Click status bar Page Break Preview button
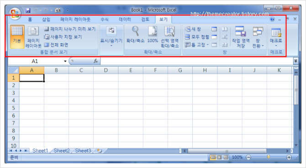 pyautogui.click(x=226, y=157)
